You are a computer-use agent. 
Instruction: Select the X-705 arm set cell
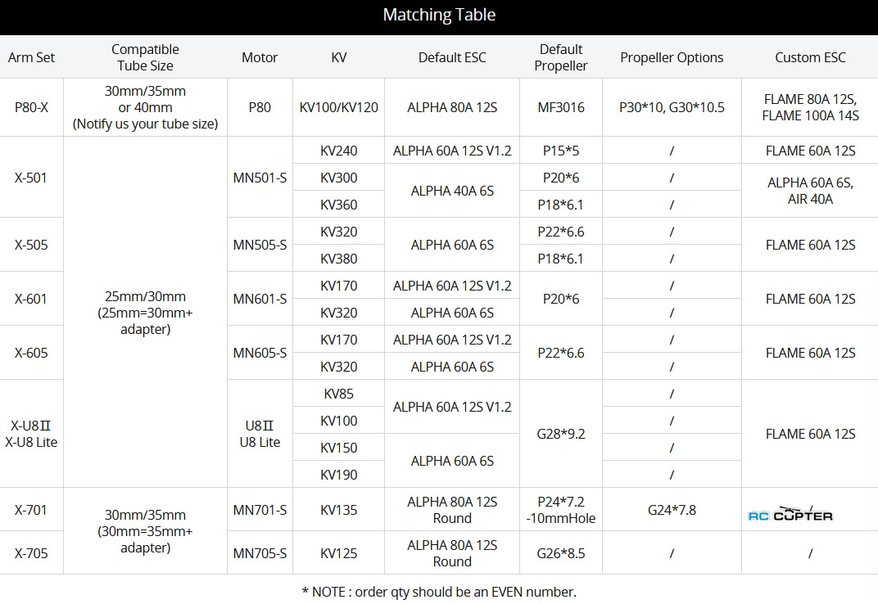31,553
